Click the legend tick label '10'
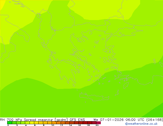The width and height of the screenshot is (163, 126). click(53, 125)
